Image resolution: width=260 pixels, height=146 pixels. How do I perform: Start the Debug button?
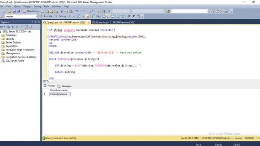pos(61,16)
